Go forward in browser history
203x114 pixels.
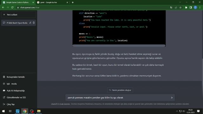tap(8, 8)
